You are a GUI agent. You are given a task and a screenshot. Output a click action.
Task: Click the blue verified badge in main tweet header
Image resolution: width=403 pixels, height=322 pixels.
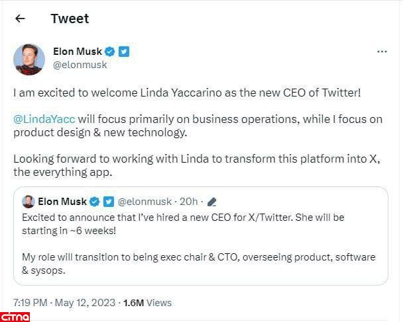tap(110, 52)
